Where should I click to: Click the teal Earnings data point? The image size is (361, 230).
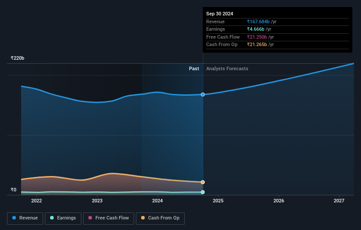coord(203,192)
